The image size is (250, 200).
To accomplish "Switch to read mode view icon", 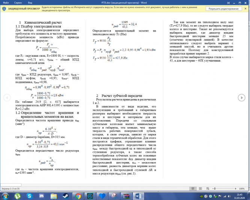I will 193,188.
